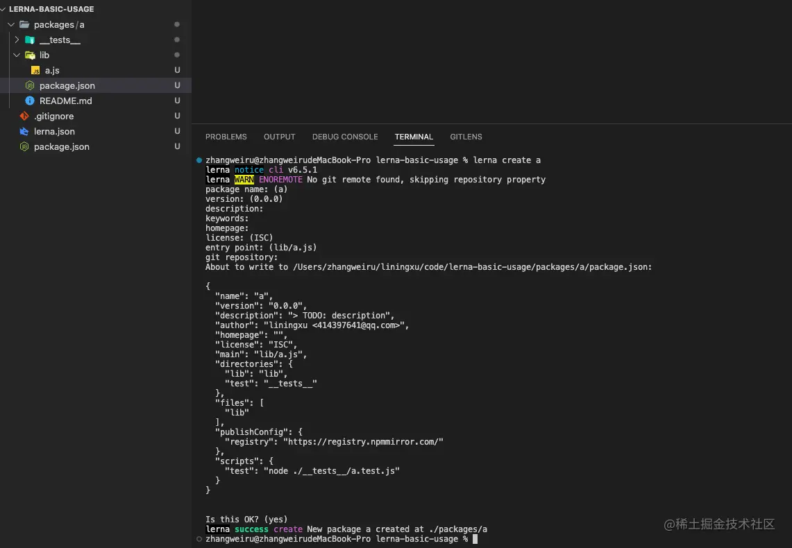Screen dimensions: 792x548
Task: Select the TERMINAL tab
Action: [x=414, y=137]
